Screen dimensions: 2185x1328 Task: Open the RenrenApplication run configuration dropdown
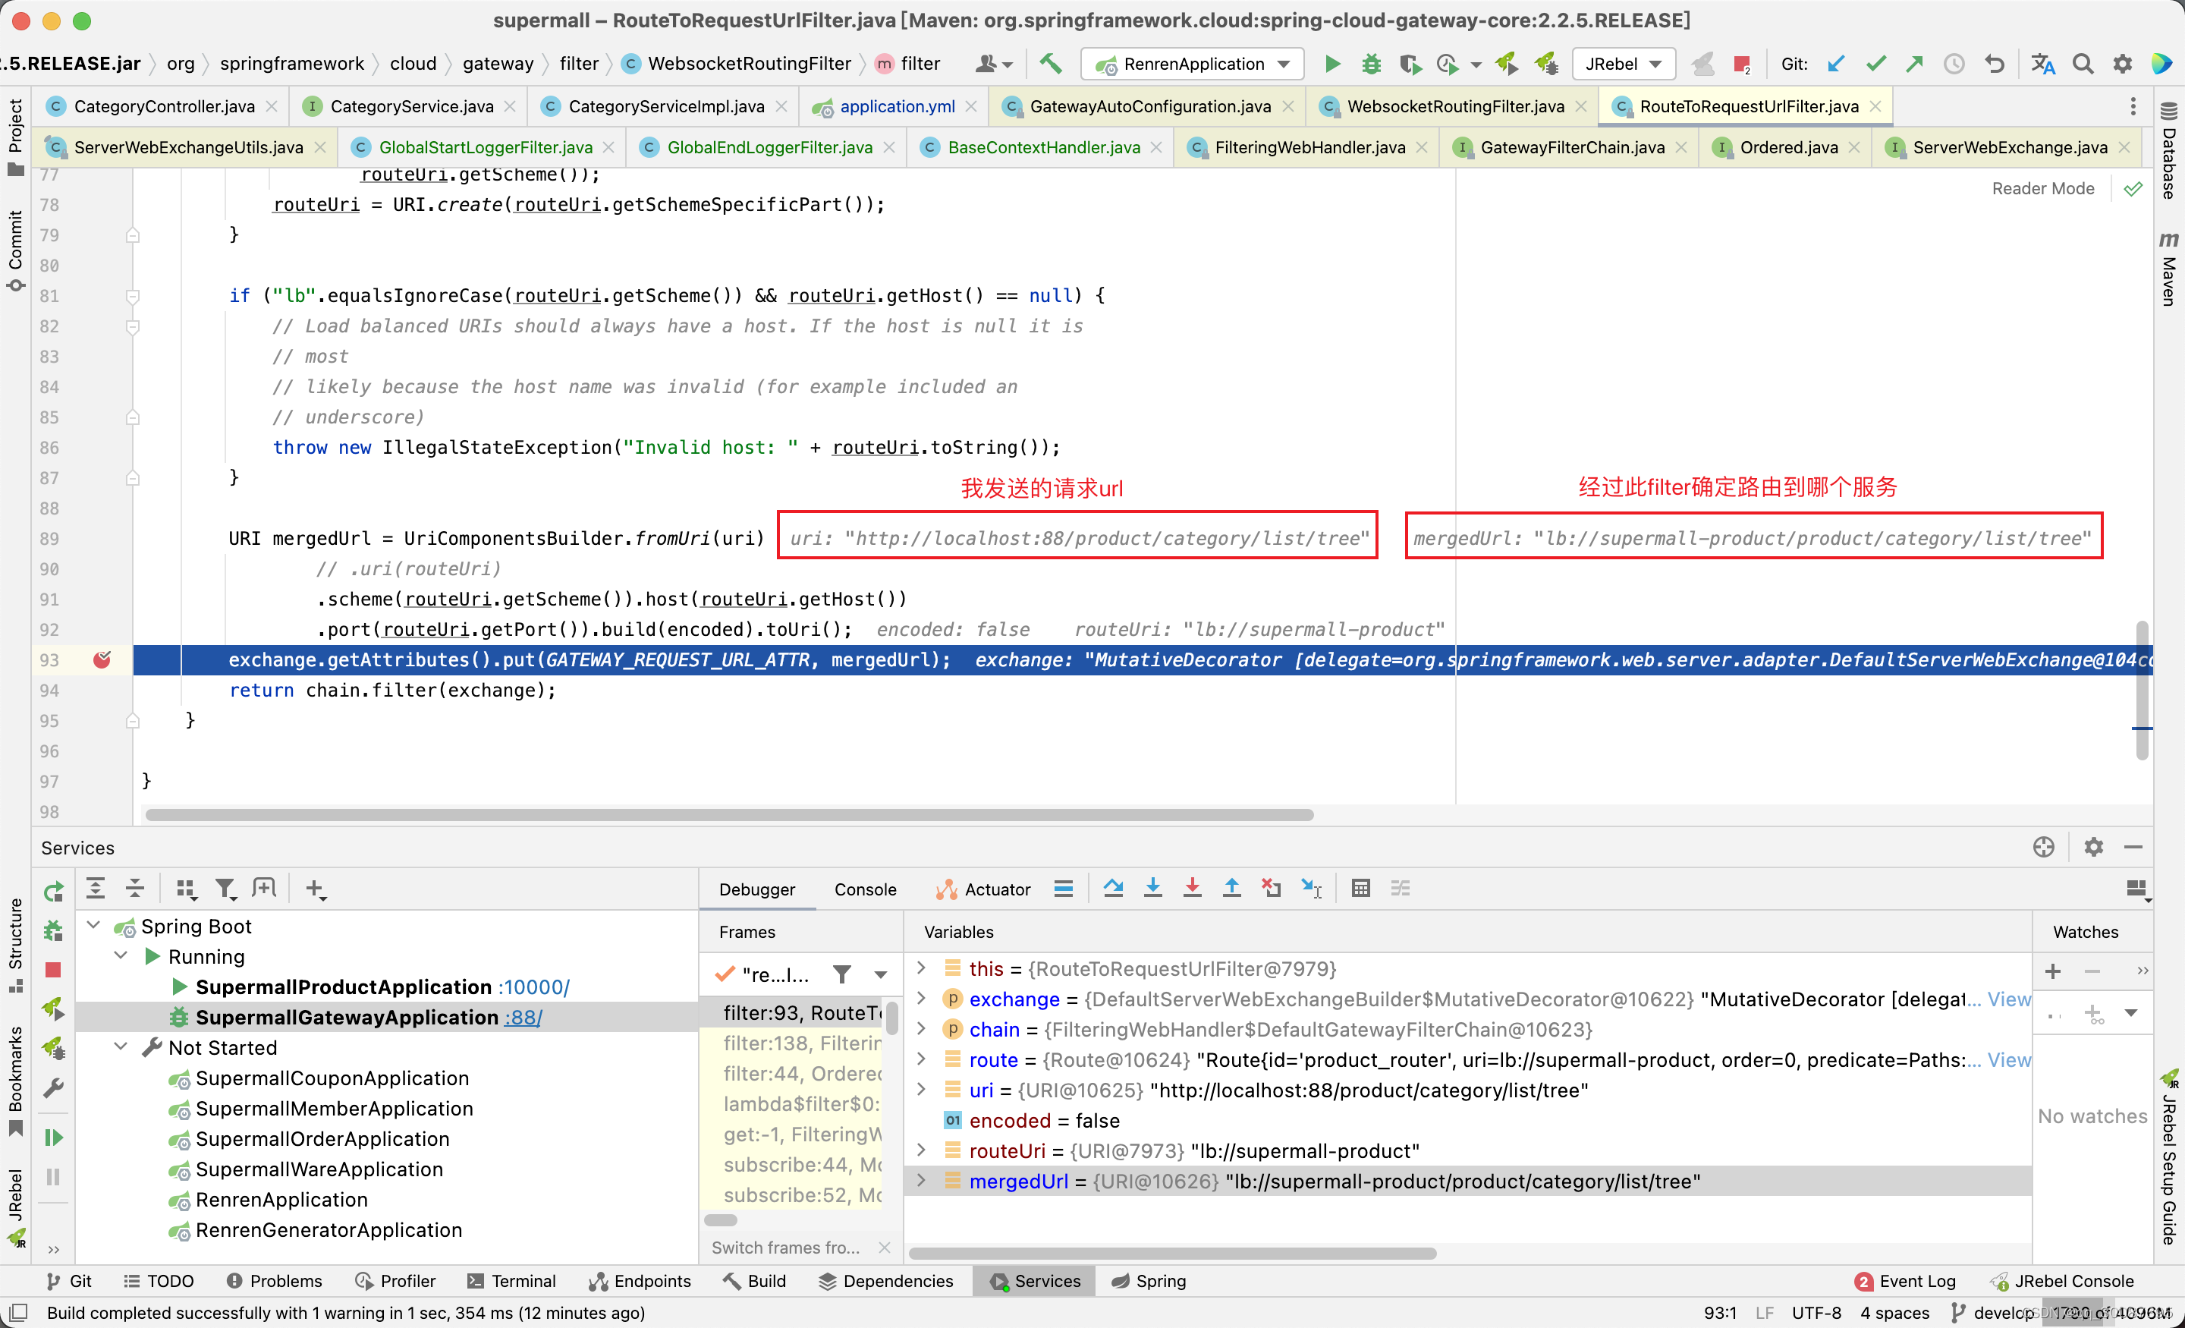point(1191,64)
